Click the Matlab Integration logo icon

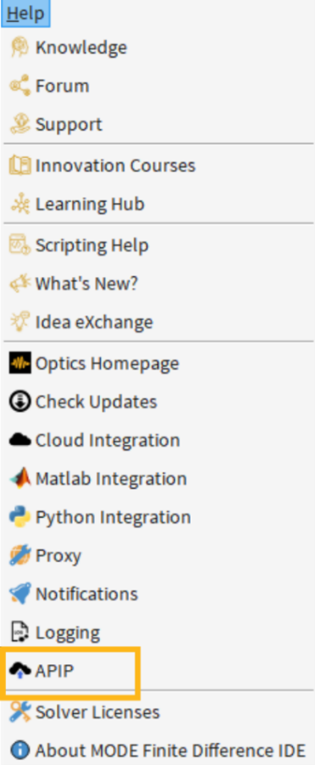click(20, 479)
